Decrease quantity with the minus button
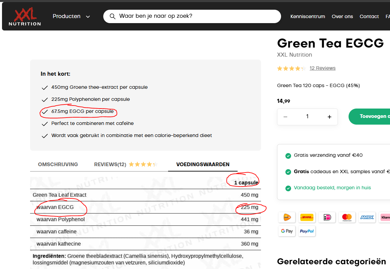The image size is (390, 269). click(285, 117)
